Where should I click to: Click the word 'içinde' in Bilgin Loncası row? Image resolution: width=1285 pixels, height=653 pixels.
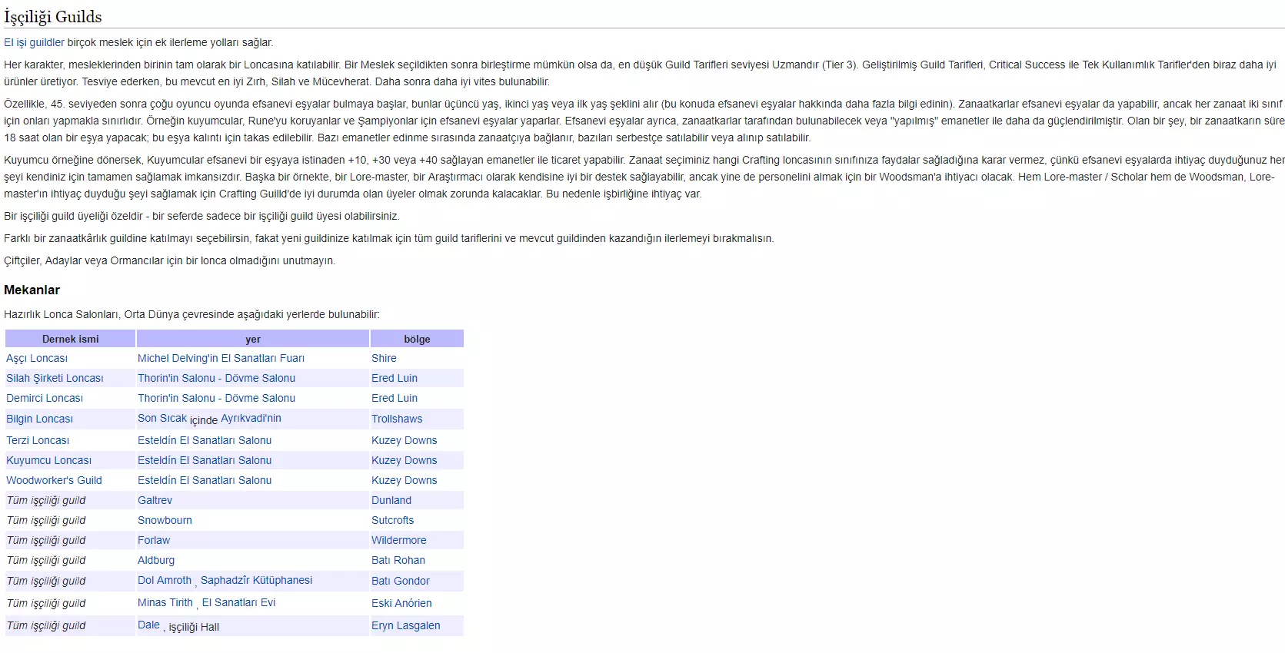[x=204, y=420]
